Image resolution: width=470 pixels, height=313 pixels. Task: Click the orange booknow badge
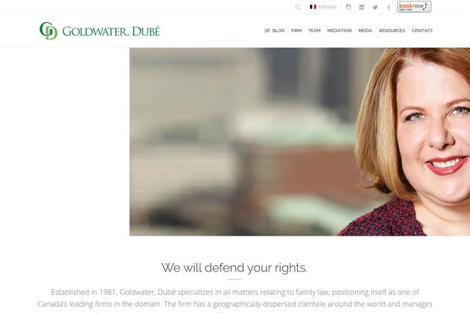[414, 6]
